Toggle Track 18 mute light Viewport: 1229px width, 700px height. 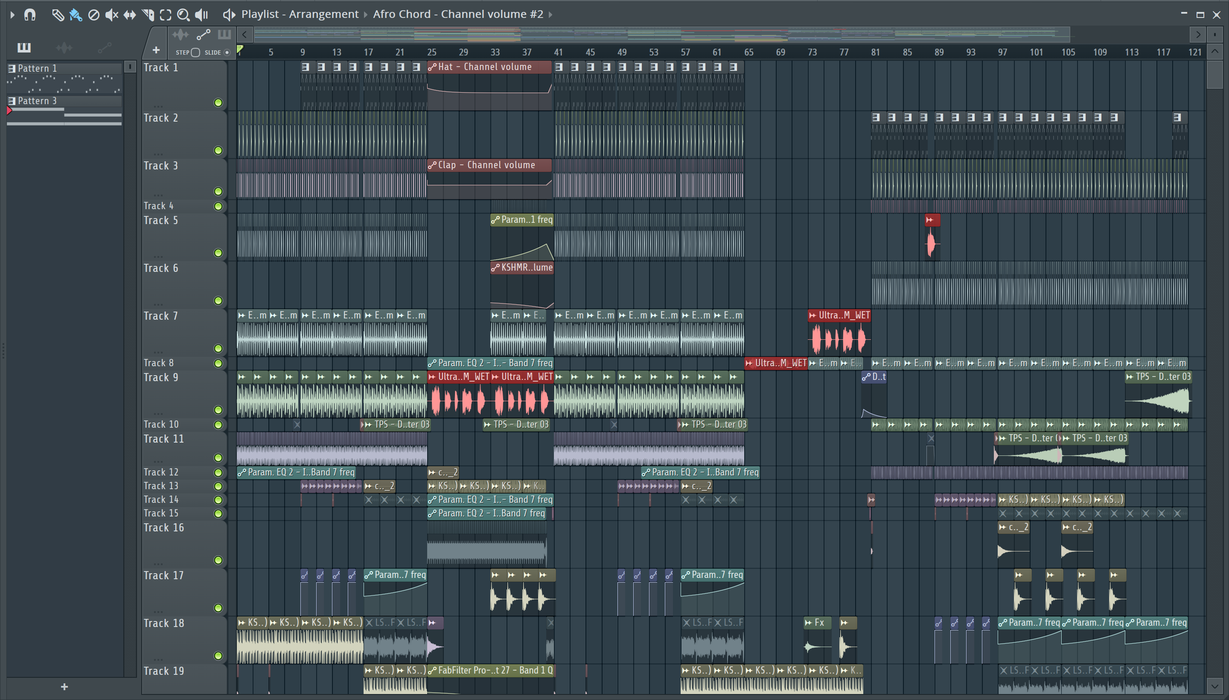click(x=218, y=655)
